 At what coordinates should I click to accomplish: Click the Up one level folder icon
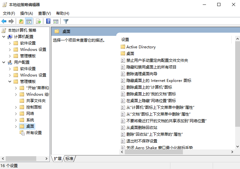pyautogui.click(x=21, y=21)
